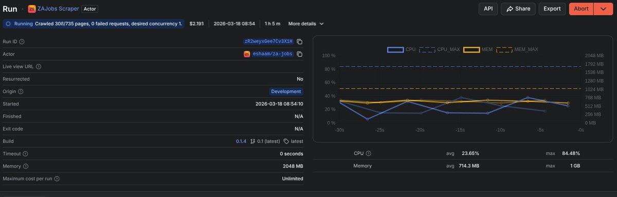Click the Development origin badge
This screenshot has width=617, height=197.
click(286, 92)
